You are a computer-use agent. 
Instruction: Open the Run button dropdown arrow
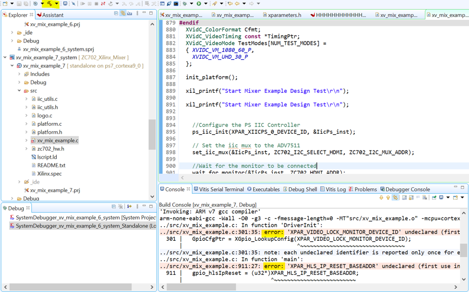coord(206,4)
